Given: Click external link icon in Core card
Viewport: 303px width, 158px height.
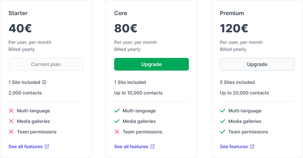Looking at the screenshot, I should pyautogui.click(x=153, y=146).
